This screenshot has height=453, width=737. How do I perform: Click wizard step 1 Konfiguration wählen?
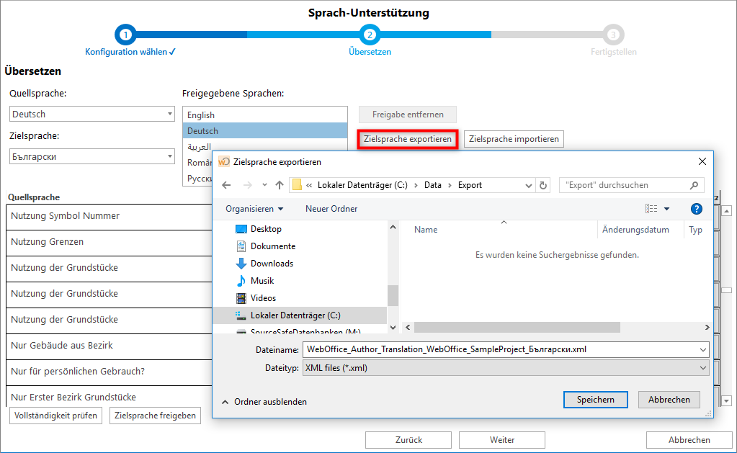pyautogui.click(x=125, y=35)
